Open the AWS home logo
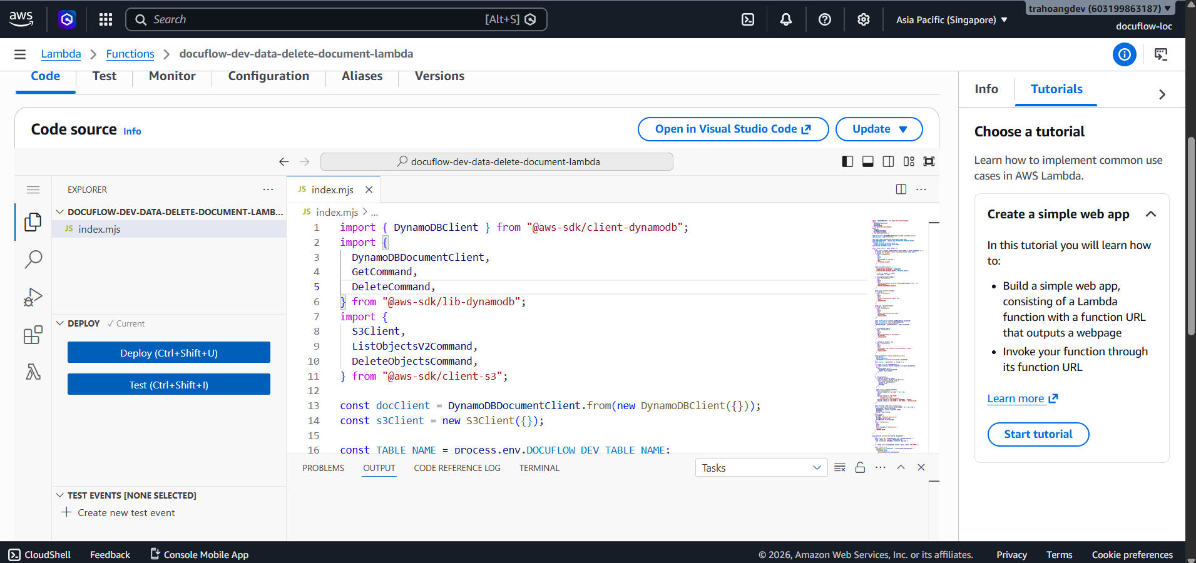The width and height of the screenshot is (1196, 563). [21, 19]
